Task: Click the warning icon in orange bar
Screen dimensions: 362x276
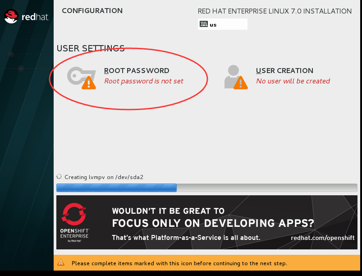Action: [61, 262]
